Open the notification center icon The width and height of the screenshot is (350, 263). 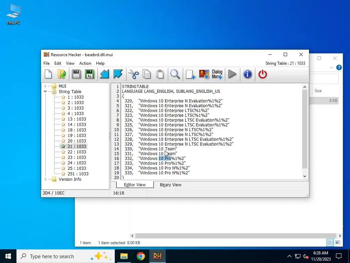point(339,256)
